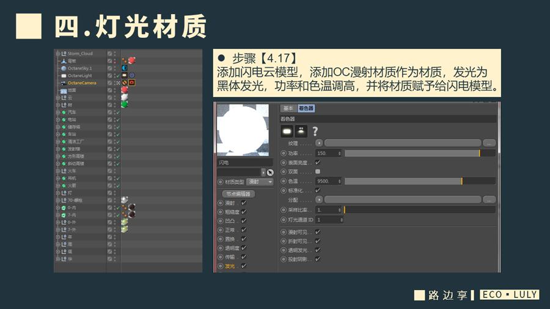Click the white material tag on 云
Image resolution: width=550 pixels, height=309 pixels.
[125, 97]
